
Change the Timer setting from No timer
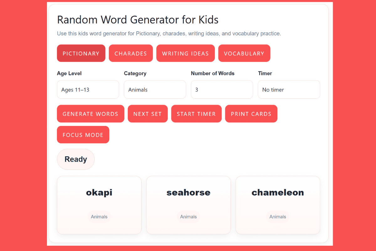point(289,89)
